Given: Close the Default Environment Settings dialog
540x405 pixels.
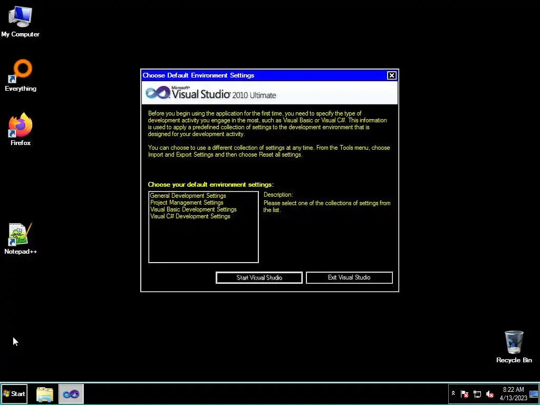Looking at the screenshot, I should click(x=392, y=75).
